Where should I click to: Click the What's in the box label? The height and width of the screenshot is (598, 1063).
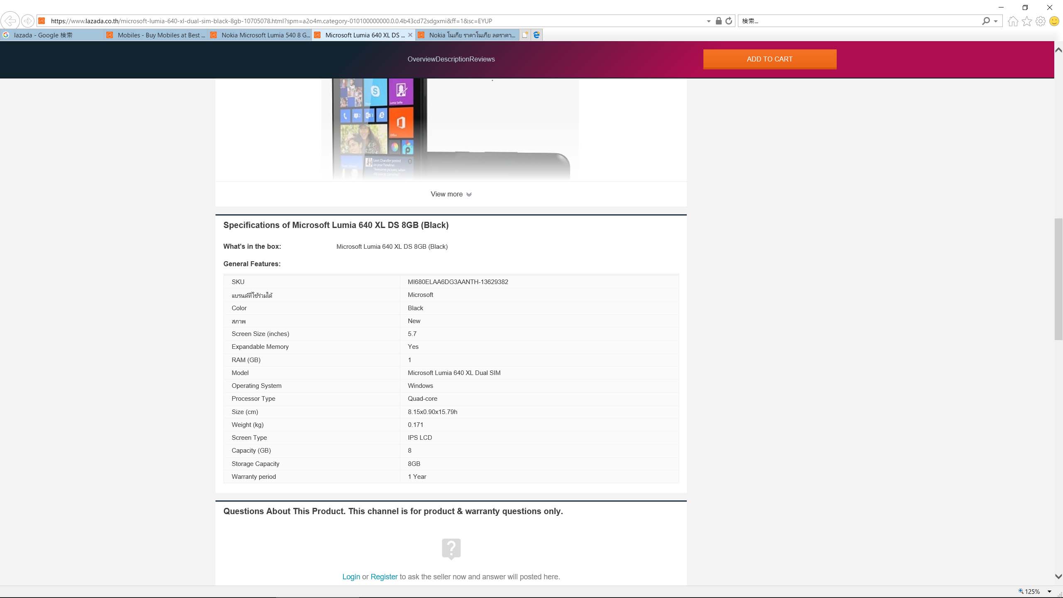[x=252, y=246]
